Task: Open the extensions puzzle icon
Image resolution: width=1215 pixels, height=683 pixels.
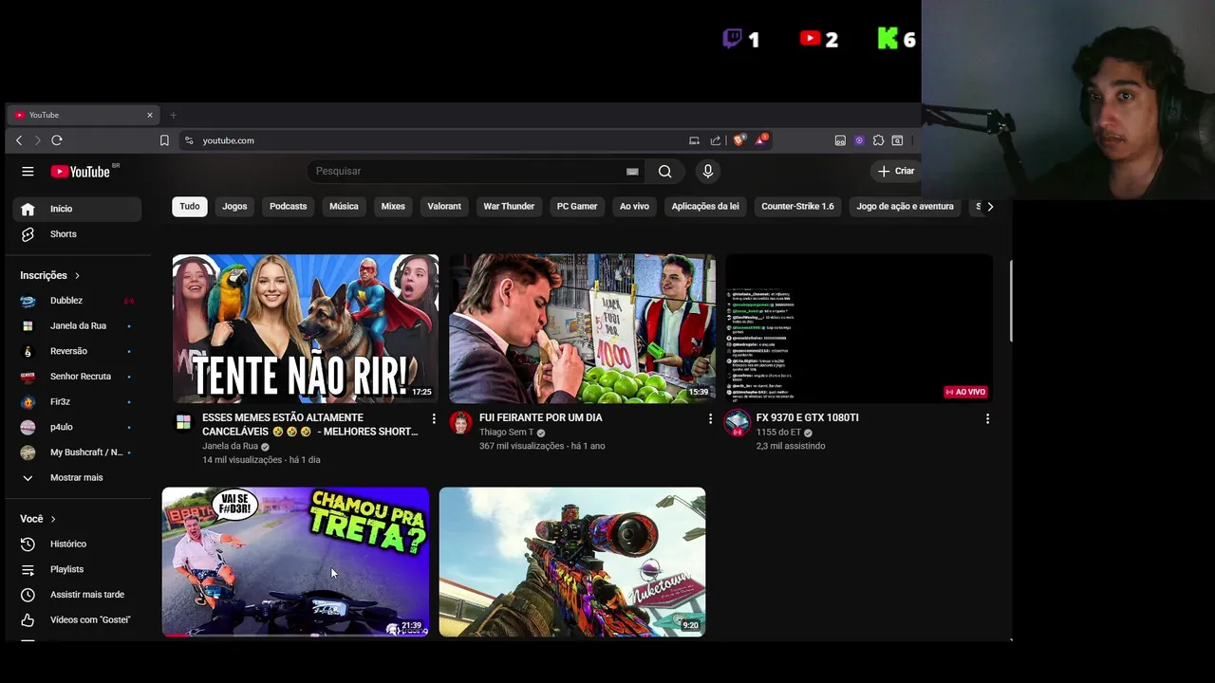Action: pos(878,140)
